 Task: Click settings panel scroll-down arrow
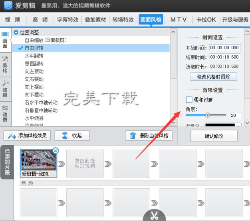point(247,123)
